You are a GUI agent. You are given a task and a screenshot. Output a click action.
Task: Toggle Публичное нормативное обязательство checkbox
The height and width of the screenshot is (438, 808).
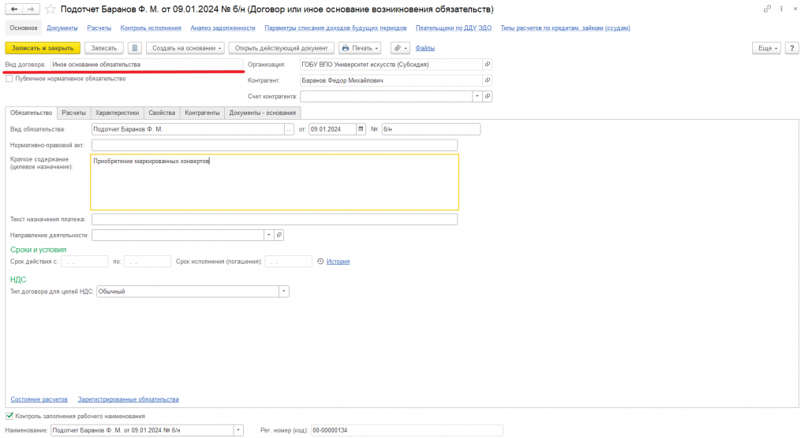pos(9,79)
